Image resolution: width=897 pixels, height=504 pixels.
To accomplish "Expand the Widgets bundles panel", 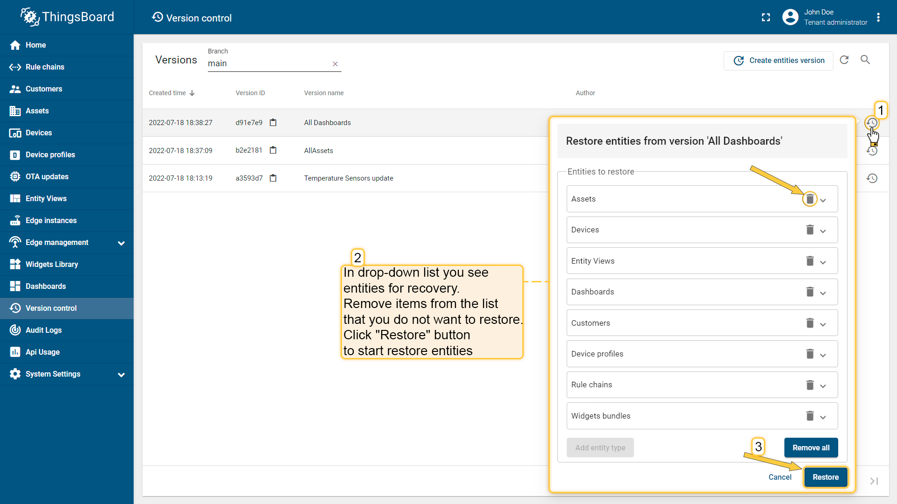I will (823, 417).
